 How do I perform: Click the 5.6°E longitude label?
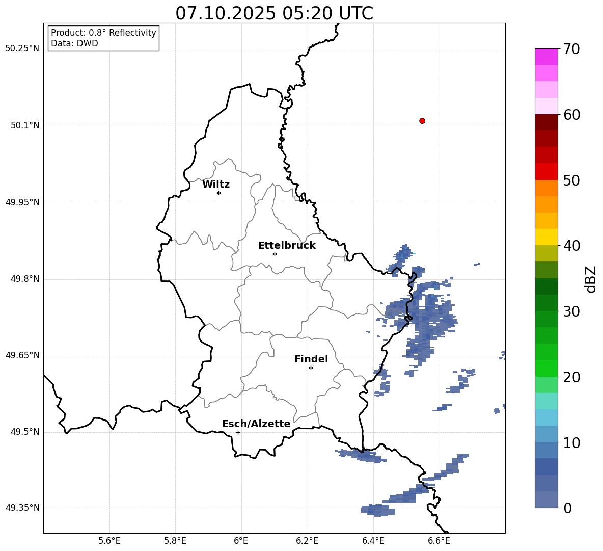[x=109, y=541]
